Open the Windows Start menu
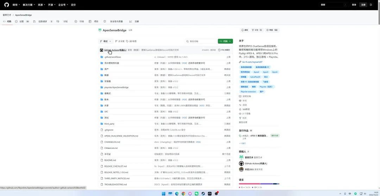 point(164,194)
